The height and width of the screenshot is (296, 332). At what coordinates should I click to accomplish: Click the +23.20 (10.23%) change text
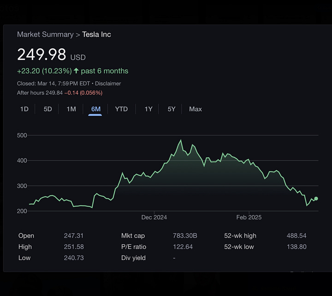(x=44, y=71)
